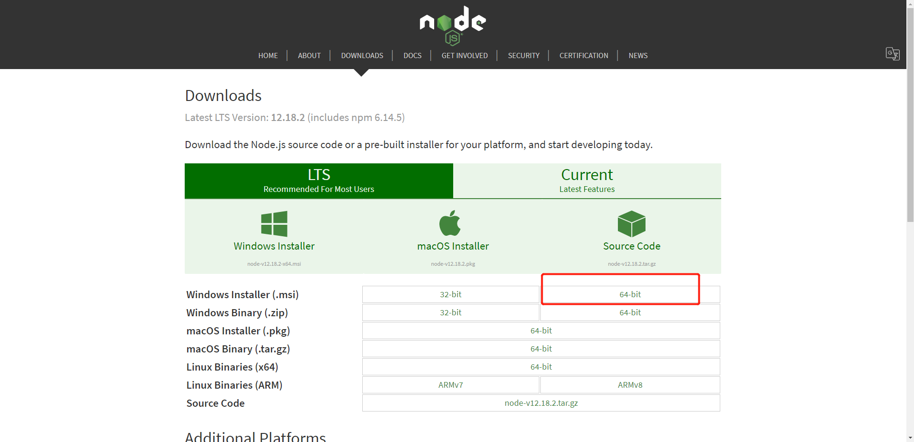Switch to the Current Latest Features tab
The width and height of the screenshot is (914, 442).
[586, 181]
